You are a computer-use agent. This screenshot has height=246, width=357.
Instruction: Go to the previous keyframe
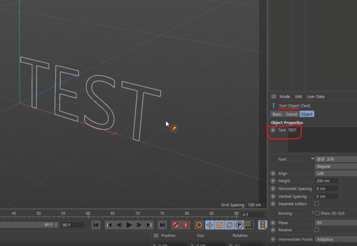coord(109,225)
